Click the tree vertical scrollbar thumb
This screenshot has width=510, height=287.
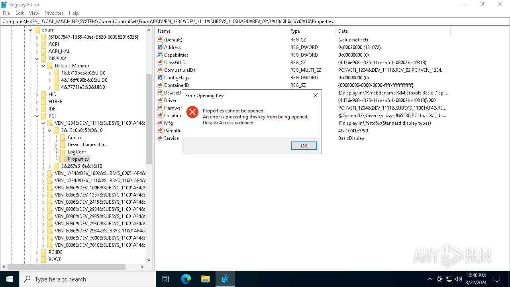pos(149,119)
